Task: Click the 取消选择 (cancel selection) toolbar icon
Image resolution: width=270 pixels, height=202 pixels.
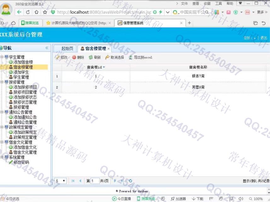Action: pyautogui.click(x=107, y=57)
